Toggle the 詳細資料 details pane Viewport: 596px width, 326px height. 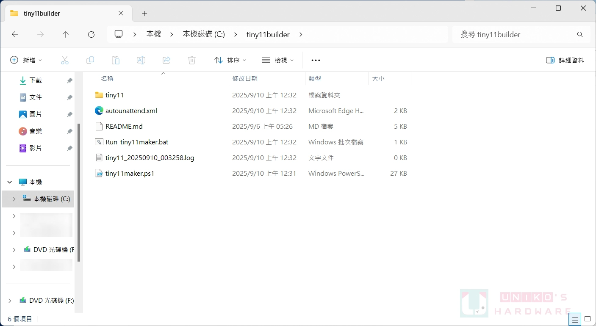click(x=565, y=60)
